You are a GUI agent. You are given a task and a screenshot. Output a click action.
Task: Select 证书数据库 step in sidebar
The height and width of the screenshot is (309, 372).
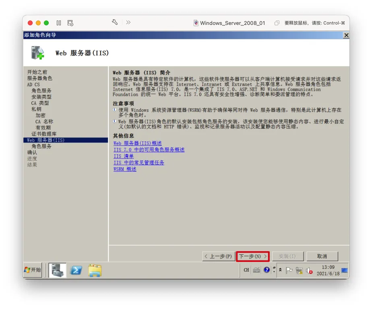44,134
